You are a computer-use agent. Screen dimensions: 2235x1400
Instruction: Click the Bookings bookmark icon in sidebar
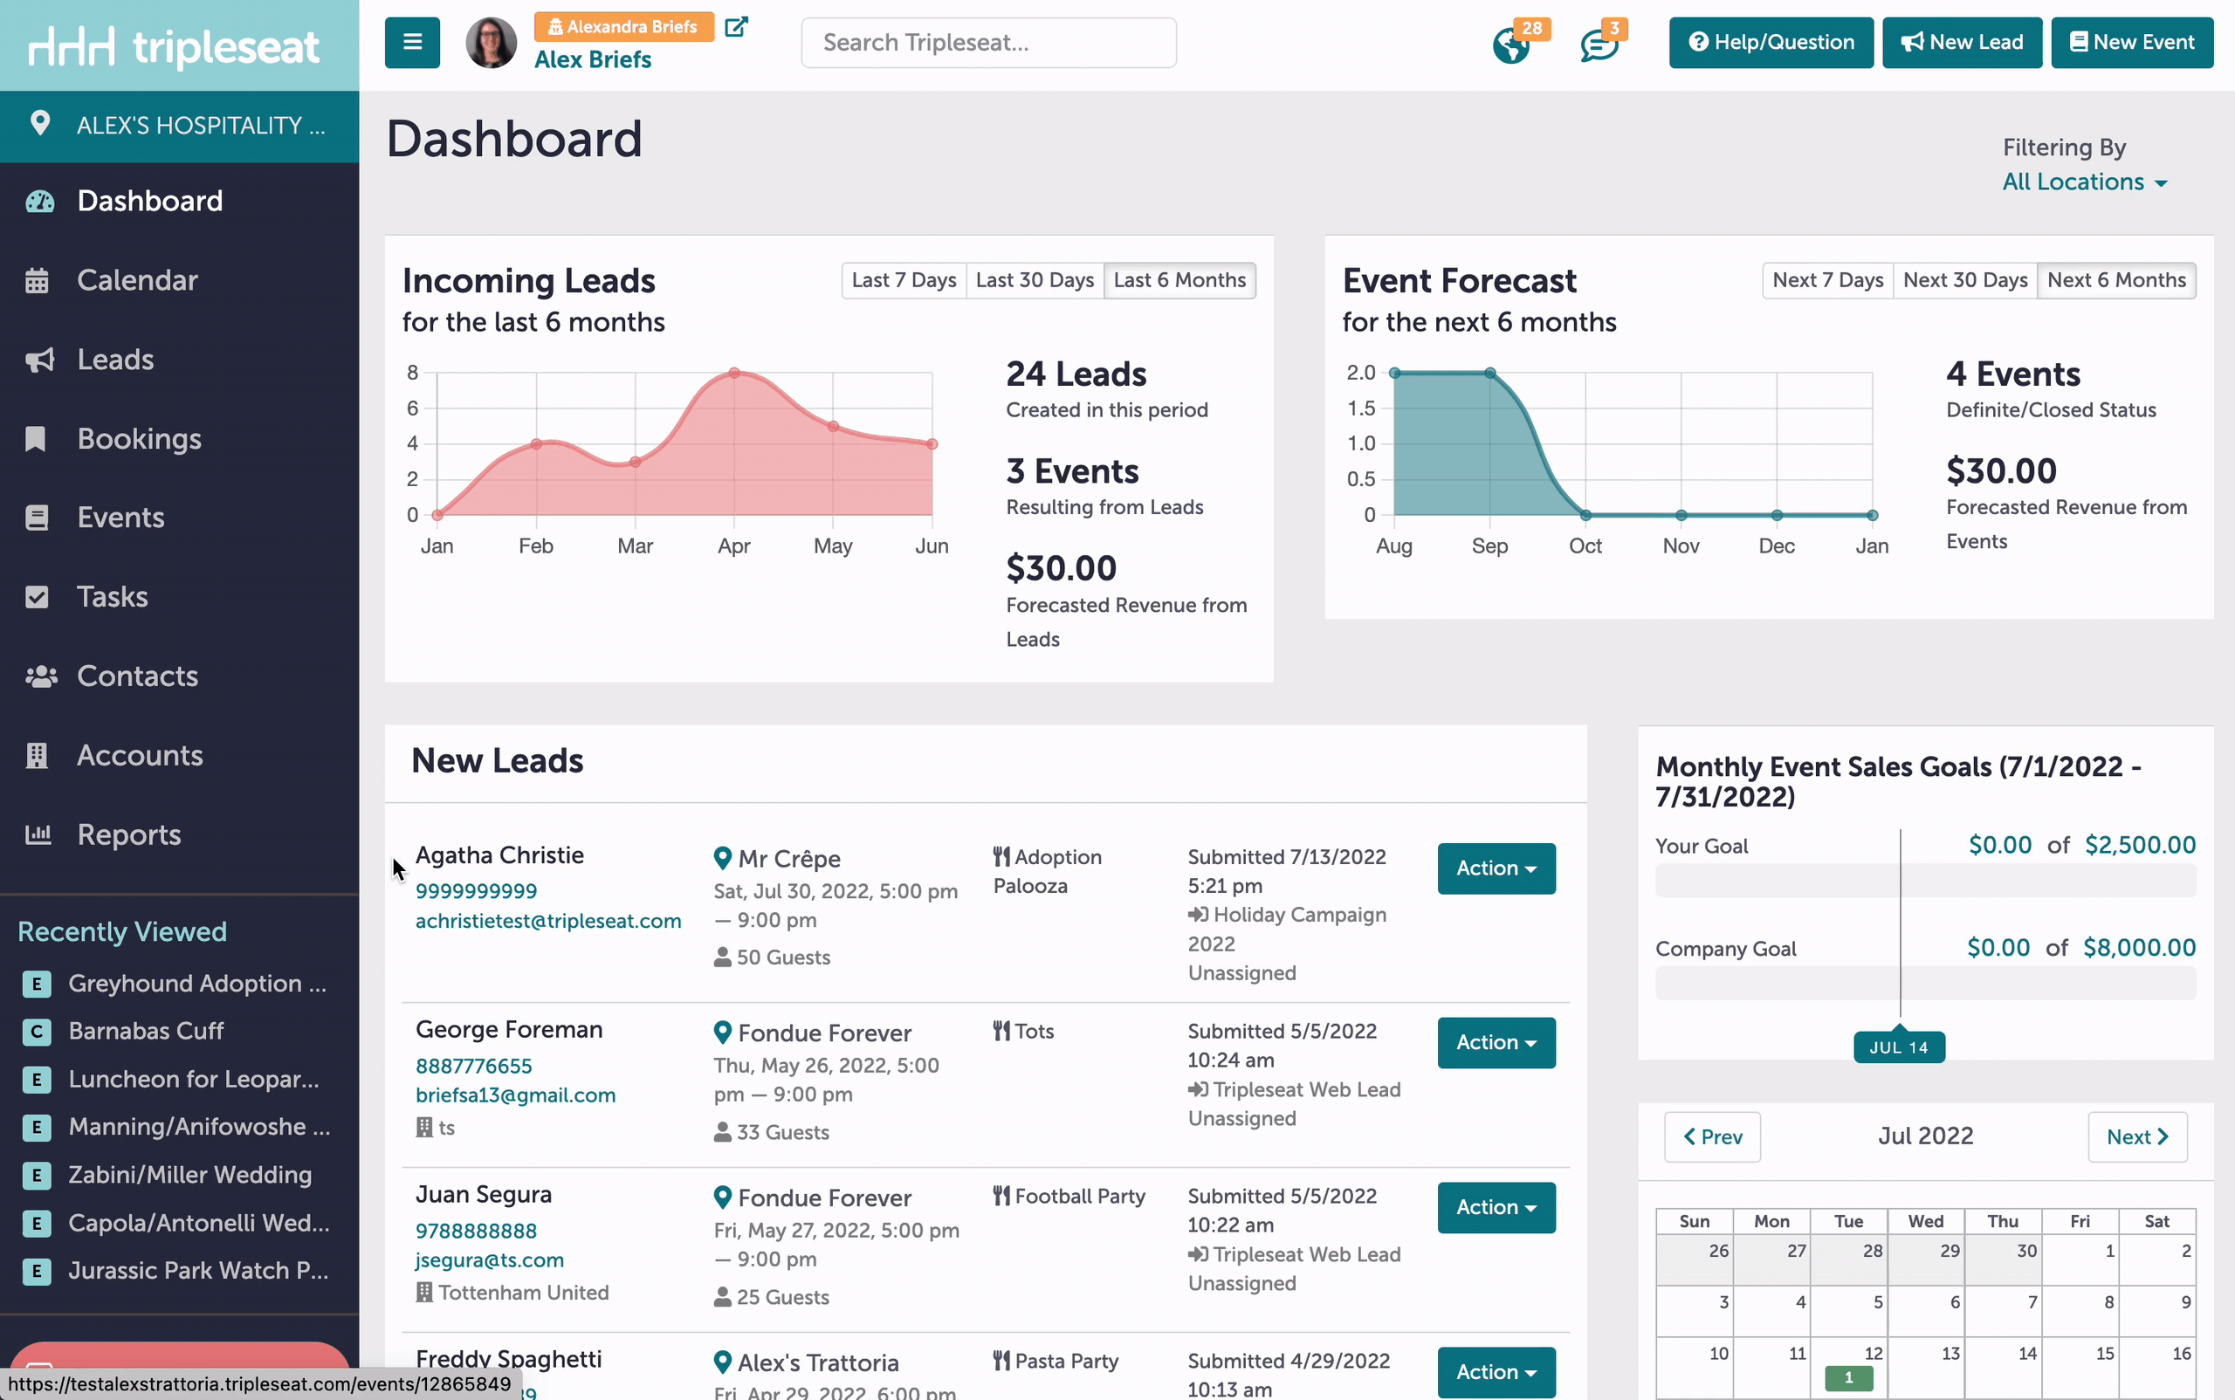pyautogui.click(x=35, y=439)
